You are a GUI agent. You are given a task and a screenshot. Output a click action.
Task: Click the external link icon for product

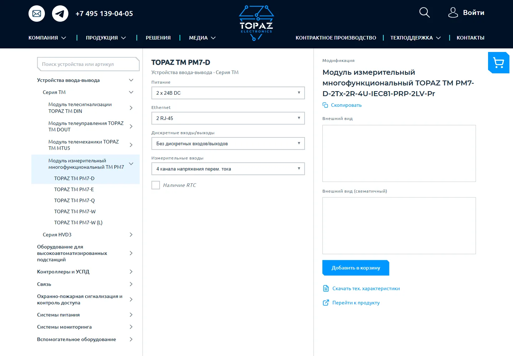click(x=326, y=303)
